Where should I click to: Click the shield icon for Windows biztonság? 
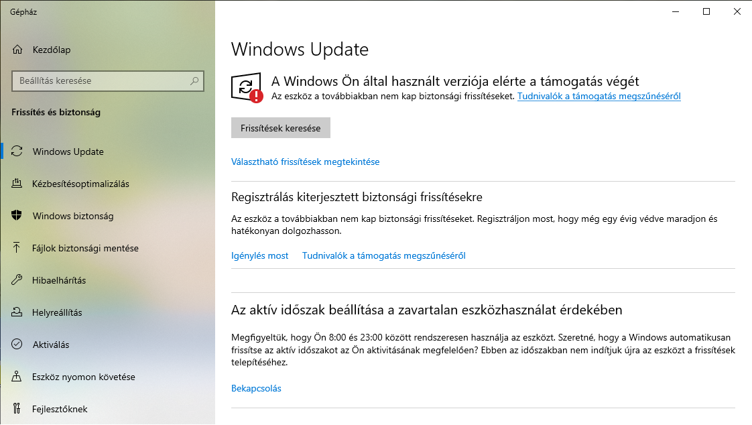(17, 215)
